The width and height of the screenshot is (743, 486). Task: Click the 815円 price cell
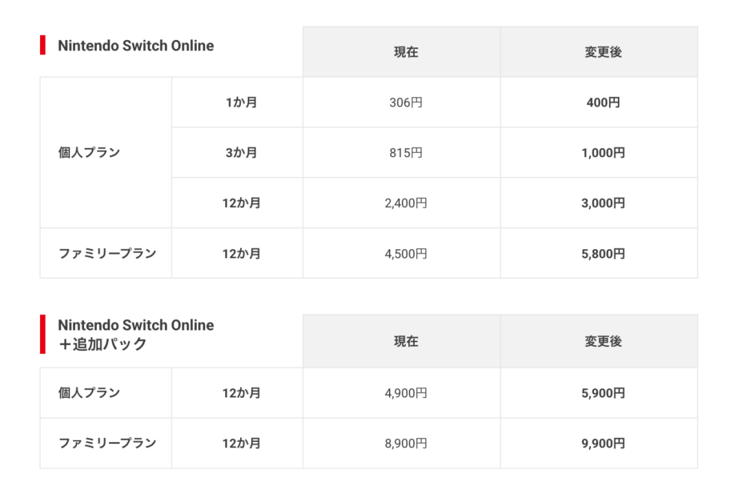tap(406, 153)
